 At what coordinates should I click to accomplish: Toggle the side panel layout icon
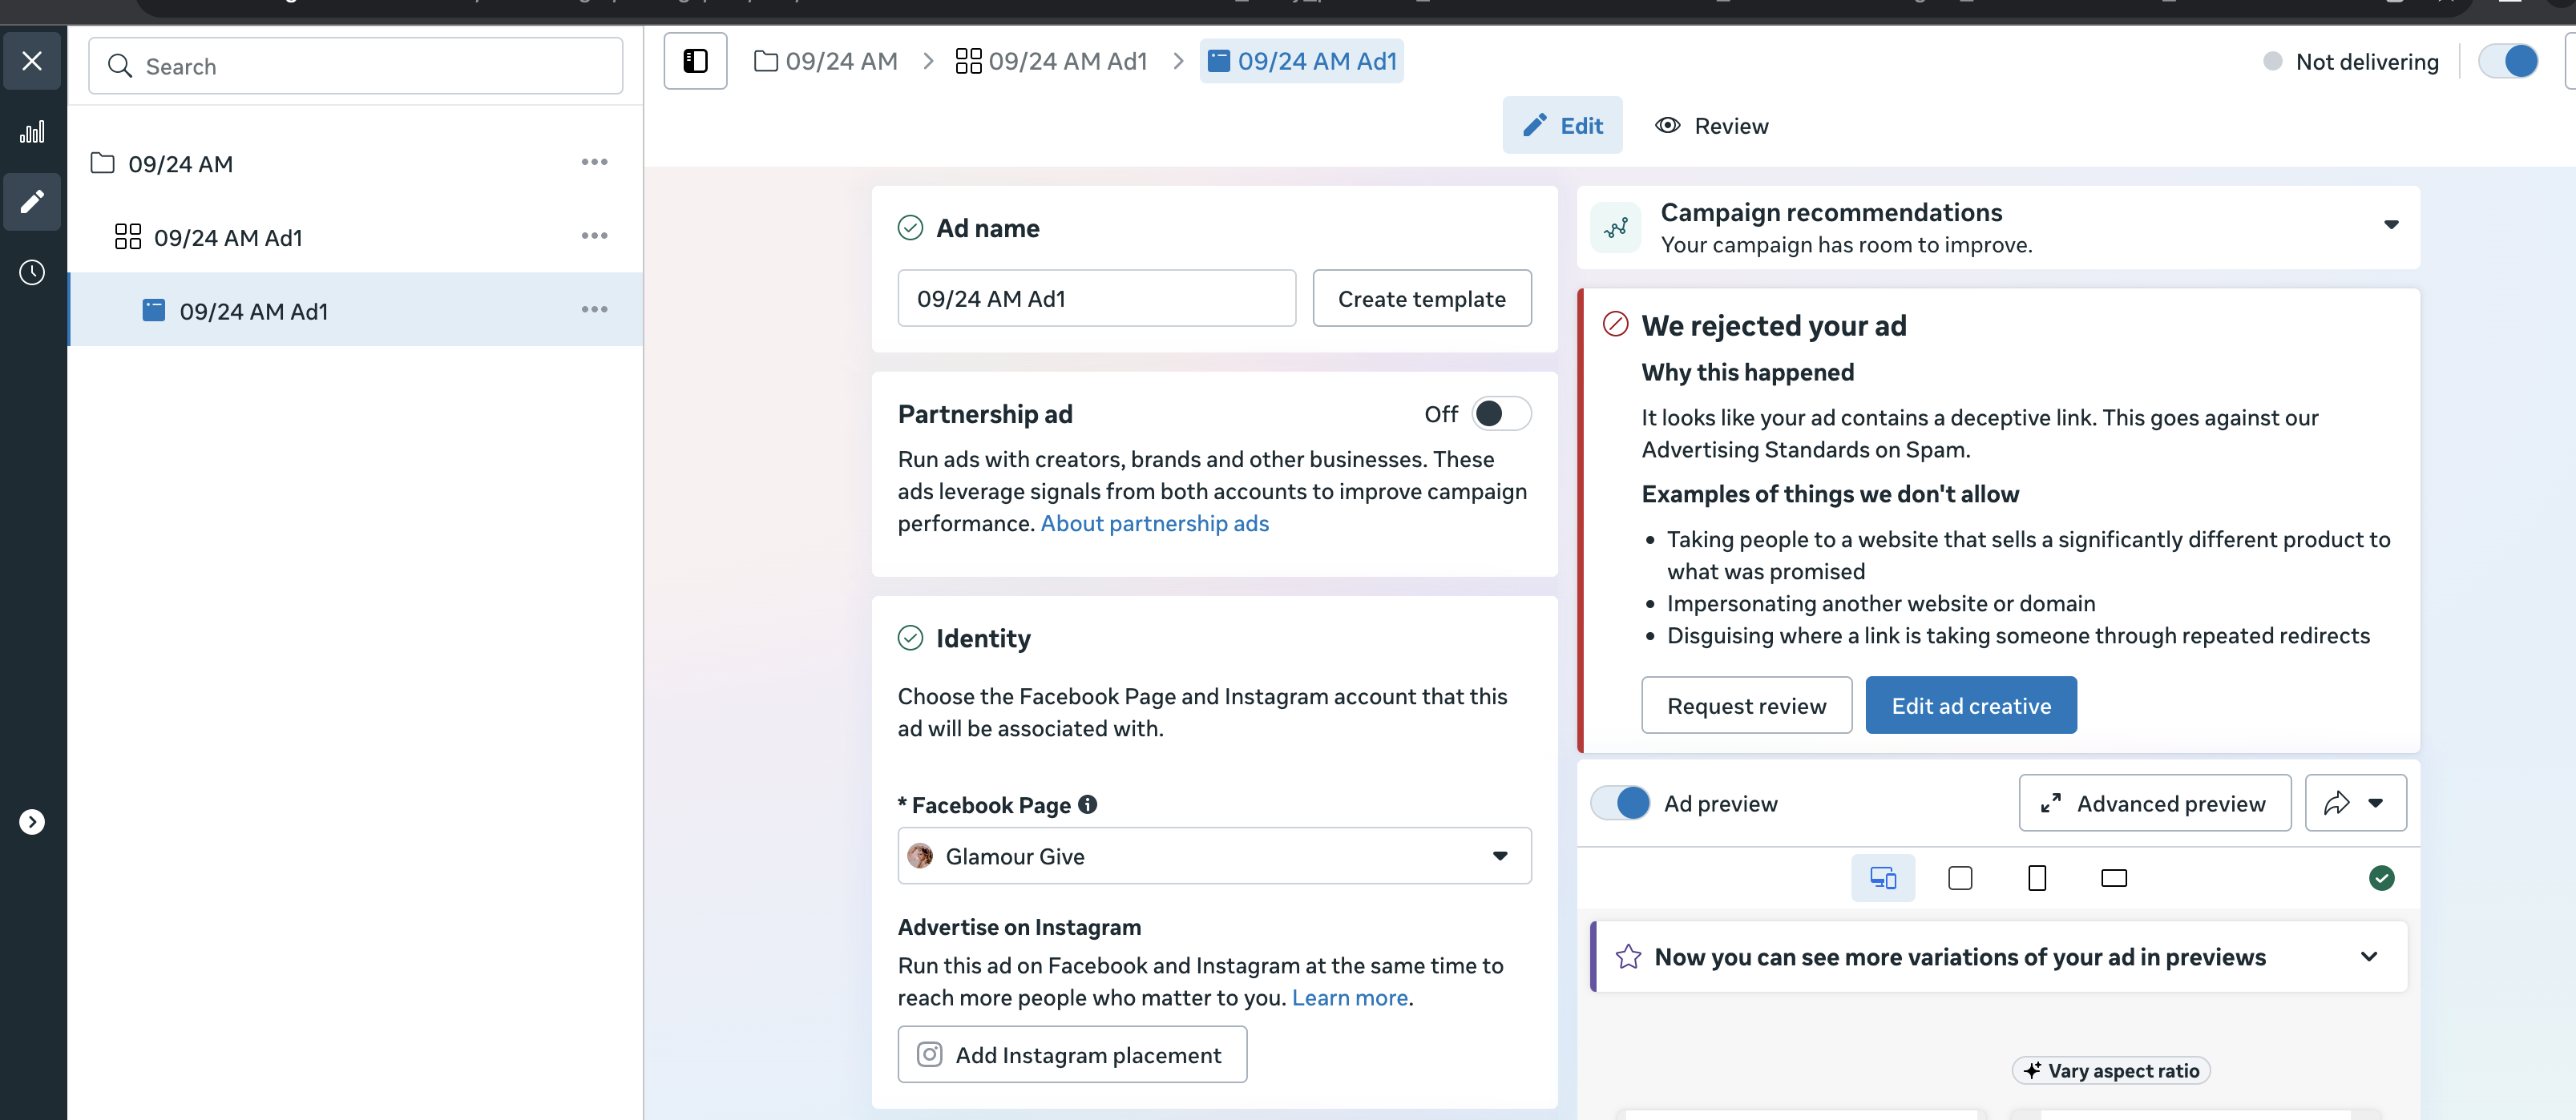pyautogui.click(x=695, y=62)
